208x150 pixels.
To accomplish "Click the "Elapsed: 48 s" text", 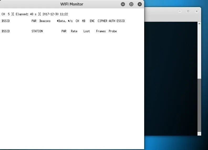I will [x=26, y=14].
